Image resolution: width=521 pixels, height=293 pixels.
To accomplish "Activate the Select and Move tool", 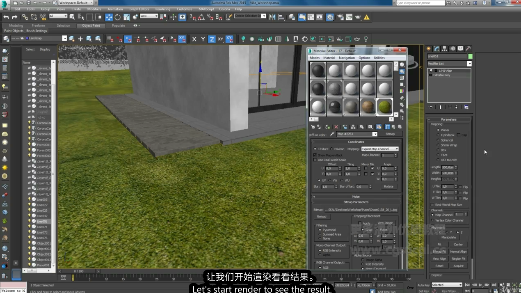I will [x=109, y=17].
